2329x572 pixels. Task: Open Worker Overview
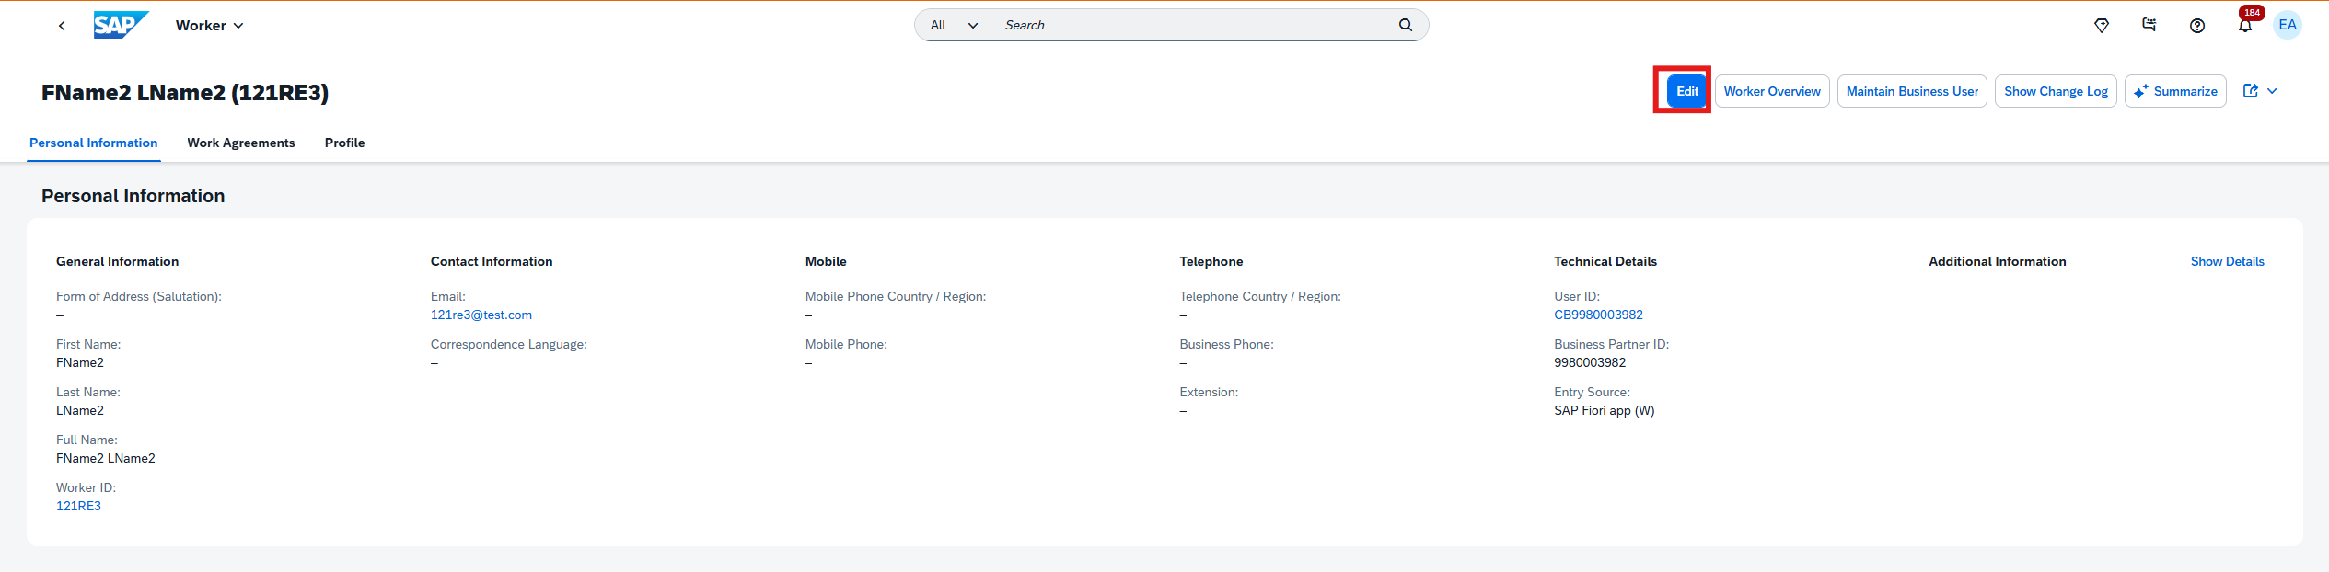[x=1772, y=91]
